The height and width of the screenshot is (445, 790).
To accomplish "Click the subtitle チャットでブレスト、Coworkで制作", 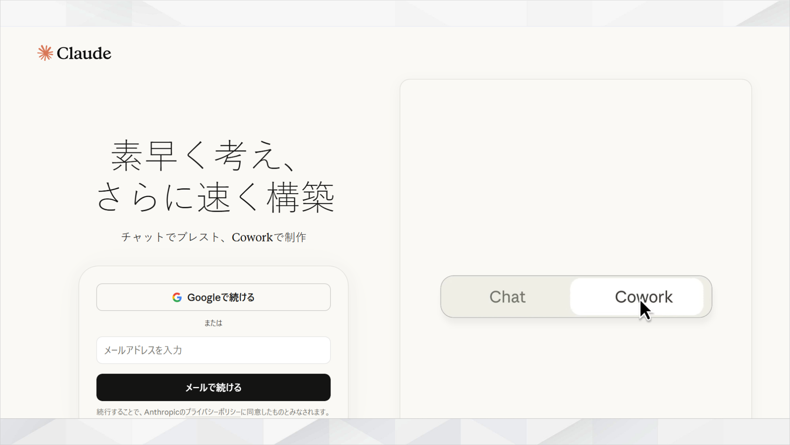I will click(x=213, y=237).
